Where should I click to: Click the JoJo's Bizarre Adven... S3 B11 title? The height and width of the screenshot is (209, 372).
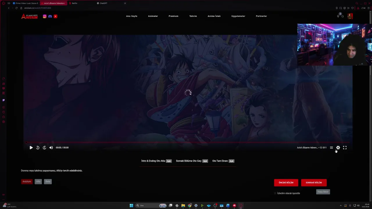[x=312, y=148]
